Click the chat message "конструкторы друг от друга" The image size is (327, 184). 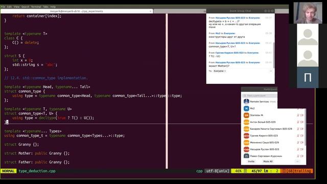tap(227, 37)
